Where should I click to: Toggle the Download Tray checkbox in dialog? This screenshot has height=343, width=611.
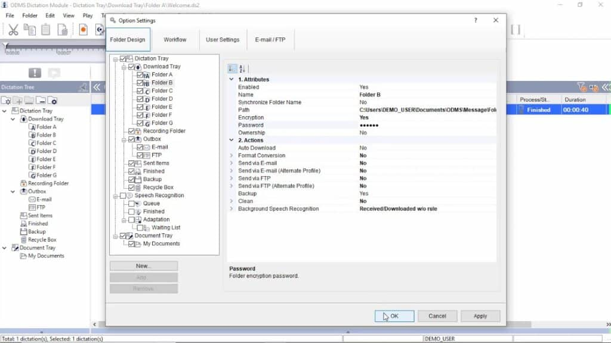(131, 67)
